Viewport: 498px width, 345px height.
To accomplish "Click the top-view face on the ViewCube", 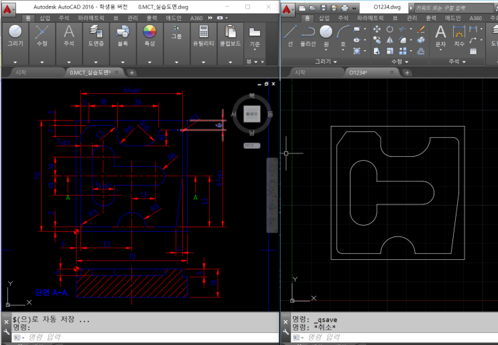I will (253, 114).
